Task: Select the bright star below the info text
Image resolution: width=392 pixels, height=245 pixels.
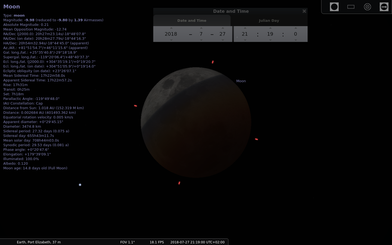Action: [80, 185]
